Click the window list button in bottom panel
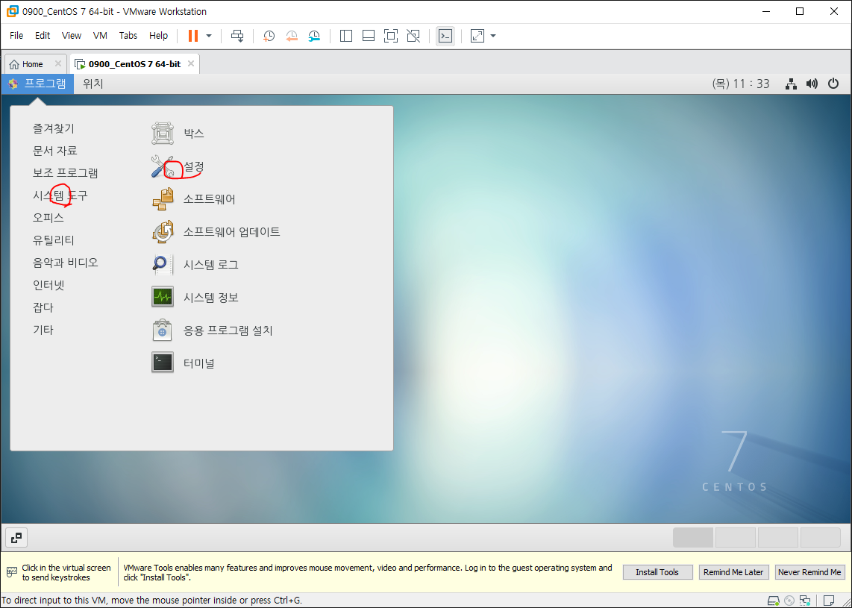The height and width of the screenshot is (608, 852). [x=16, y=538]
